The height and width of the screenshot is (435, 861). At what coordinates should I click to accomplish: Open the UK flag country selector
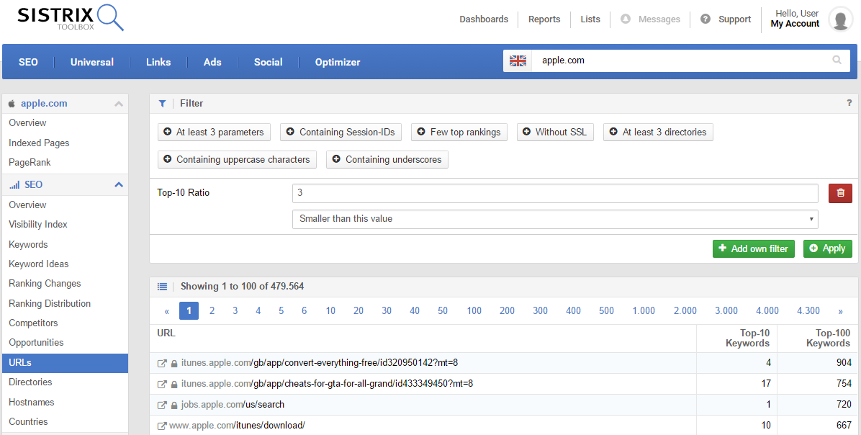point(518,61)
